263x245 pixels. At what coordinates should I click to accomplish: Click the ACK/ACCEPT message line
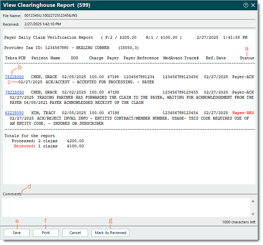click(x=86, y=82)
